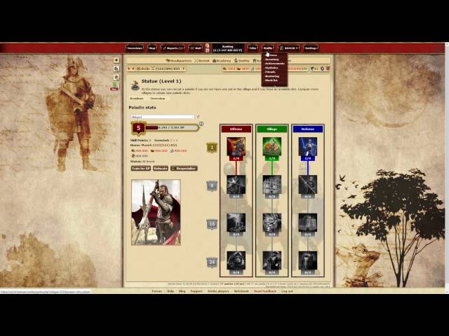Click Log out footer link
The image size is (449, 336).
[x=287, y=291]
